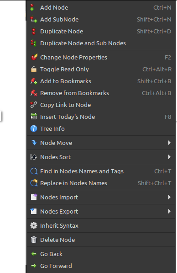Click the gear icon for Inherit Syntax
Viewport: 177px width, 273px height.
coord(34,225)
